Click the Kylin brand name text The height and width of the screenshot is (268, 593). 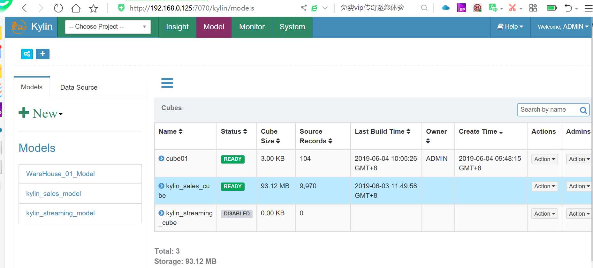(42, 26)
